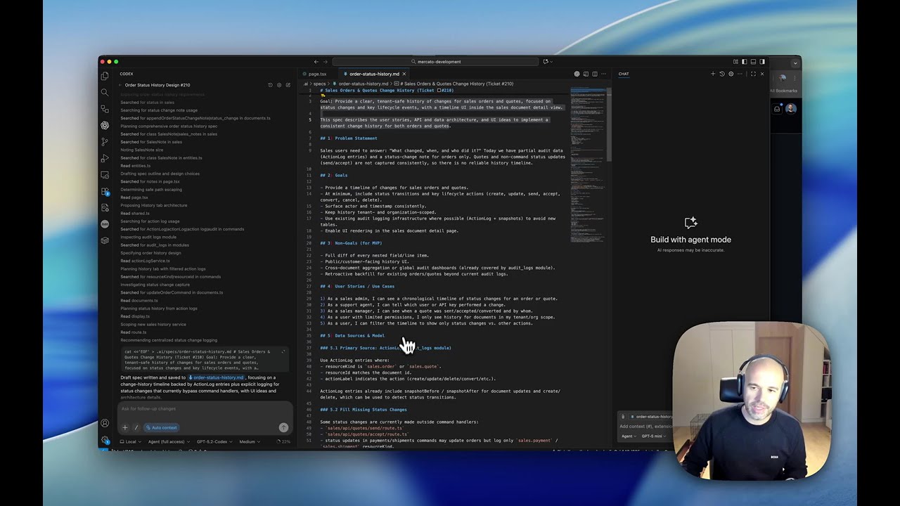
Task: Open Chat panel more actions ellipsis
Action: point(740,74)
